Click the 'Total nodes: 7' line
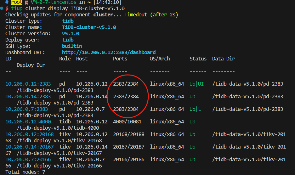The height and width of the screenshot is (175, 295). (25, 172)
